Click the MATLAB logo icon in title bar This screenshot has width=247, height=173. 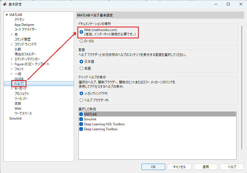5,4
